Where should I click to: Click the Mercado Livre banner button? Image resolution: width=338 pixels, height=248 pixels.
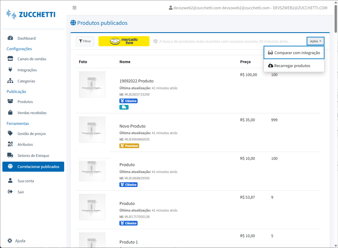[124, 41]
